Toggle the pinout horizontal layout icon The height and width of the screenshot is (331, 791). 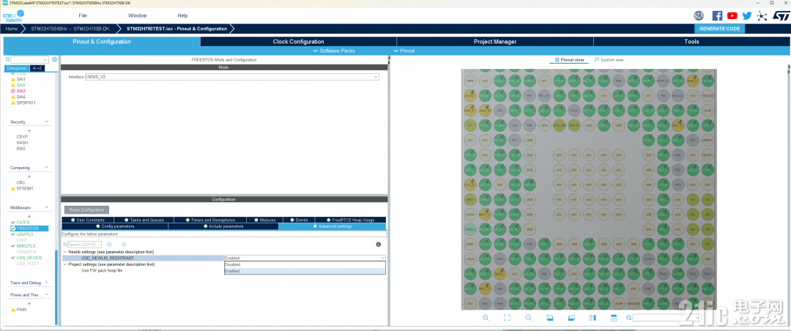[x=614, y=317]
